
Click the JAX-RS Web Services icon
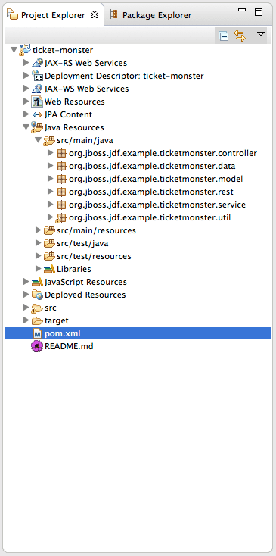[x=37, y=63]
